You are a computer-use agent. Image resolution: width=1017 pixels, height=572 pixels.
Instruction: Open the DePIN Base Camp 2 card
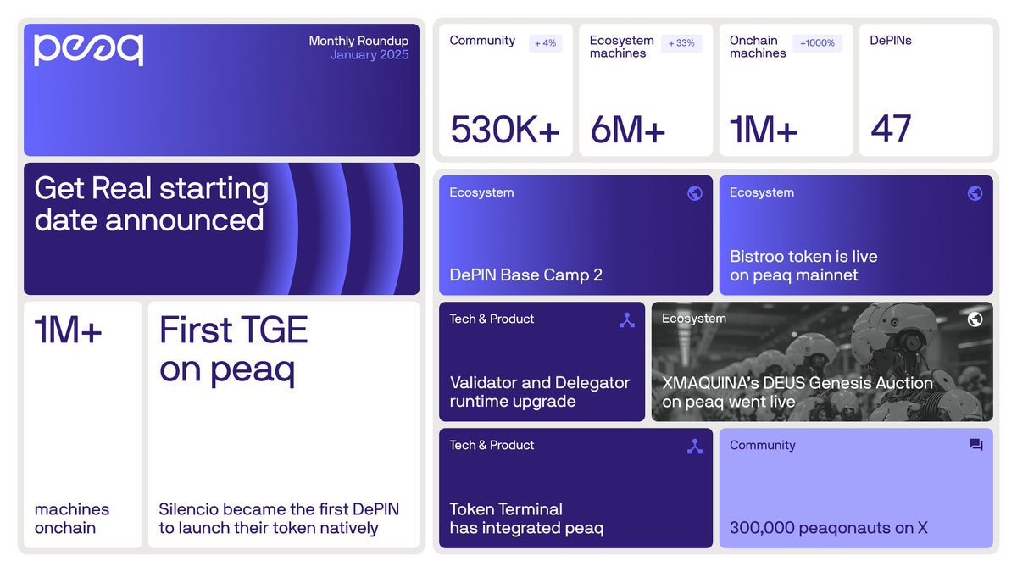575,236
